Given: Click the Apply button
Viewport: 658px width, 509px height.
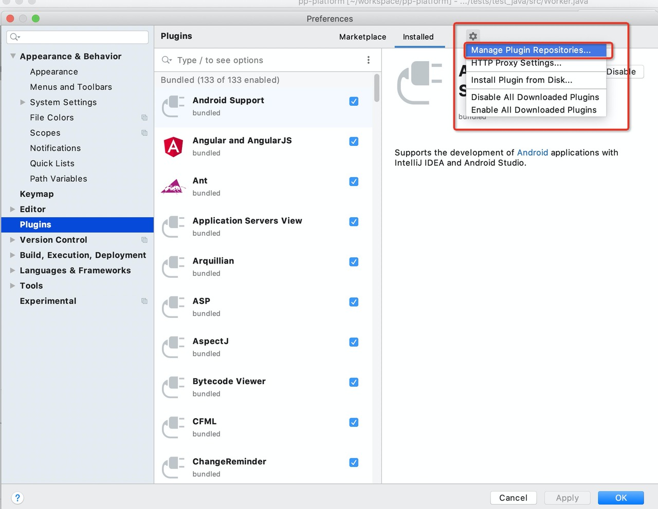Looking at the screenshot, I should coord(568,498).
